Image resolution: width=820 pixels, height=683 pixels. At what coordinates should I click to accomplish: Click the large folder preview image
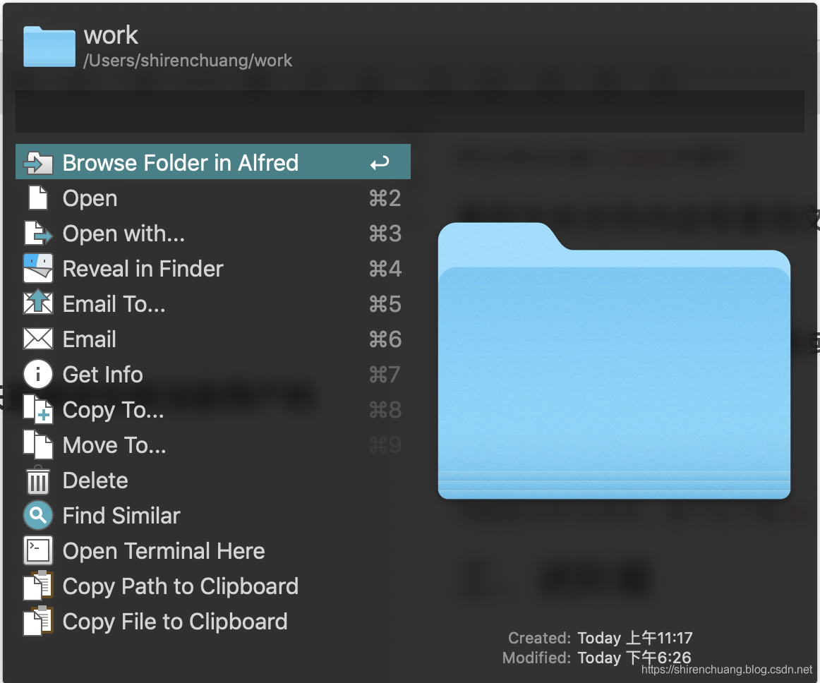click(x=614, y=361)
